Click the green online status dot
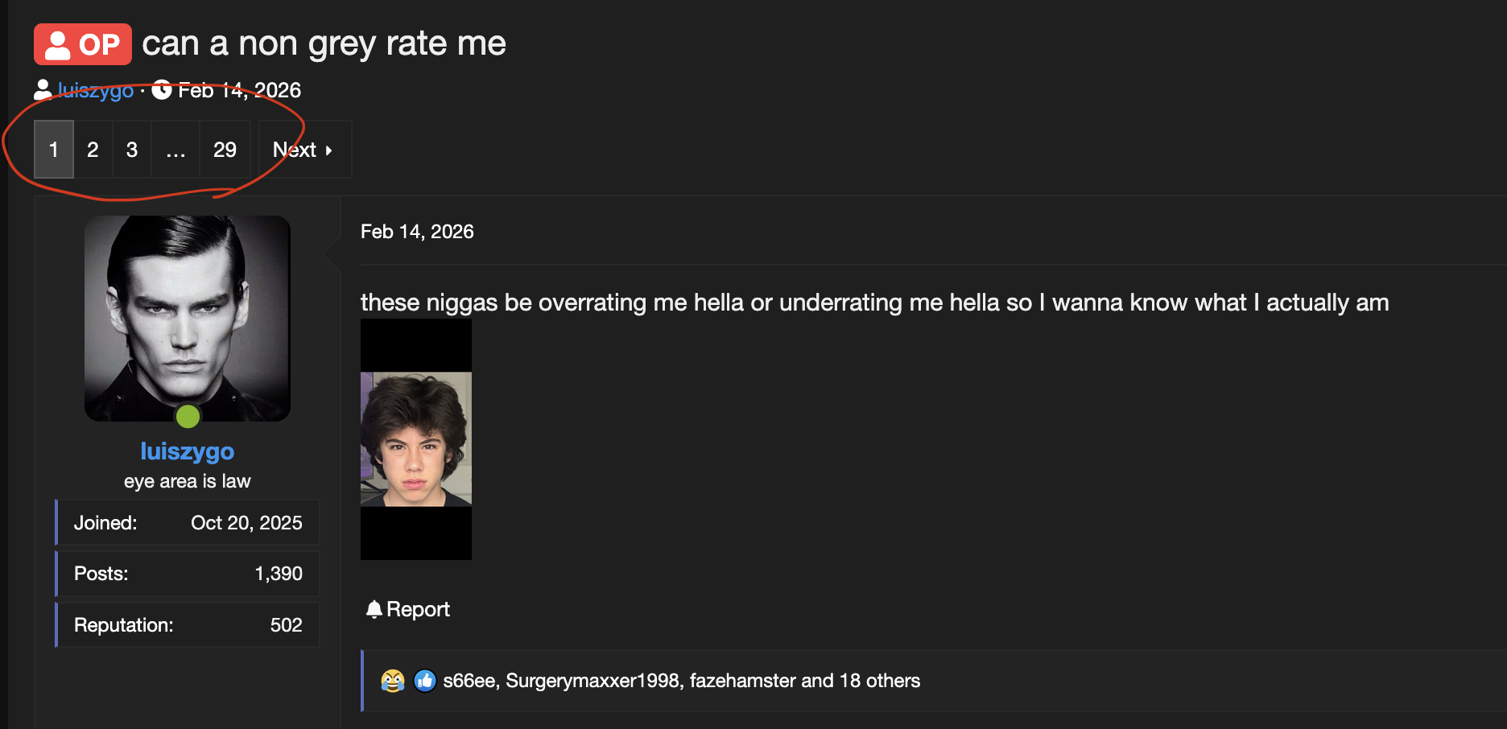This screenshot has height=729, width=1507. (x=188, y=416)
